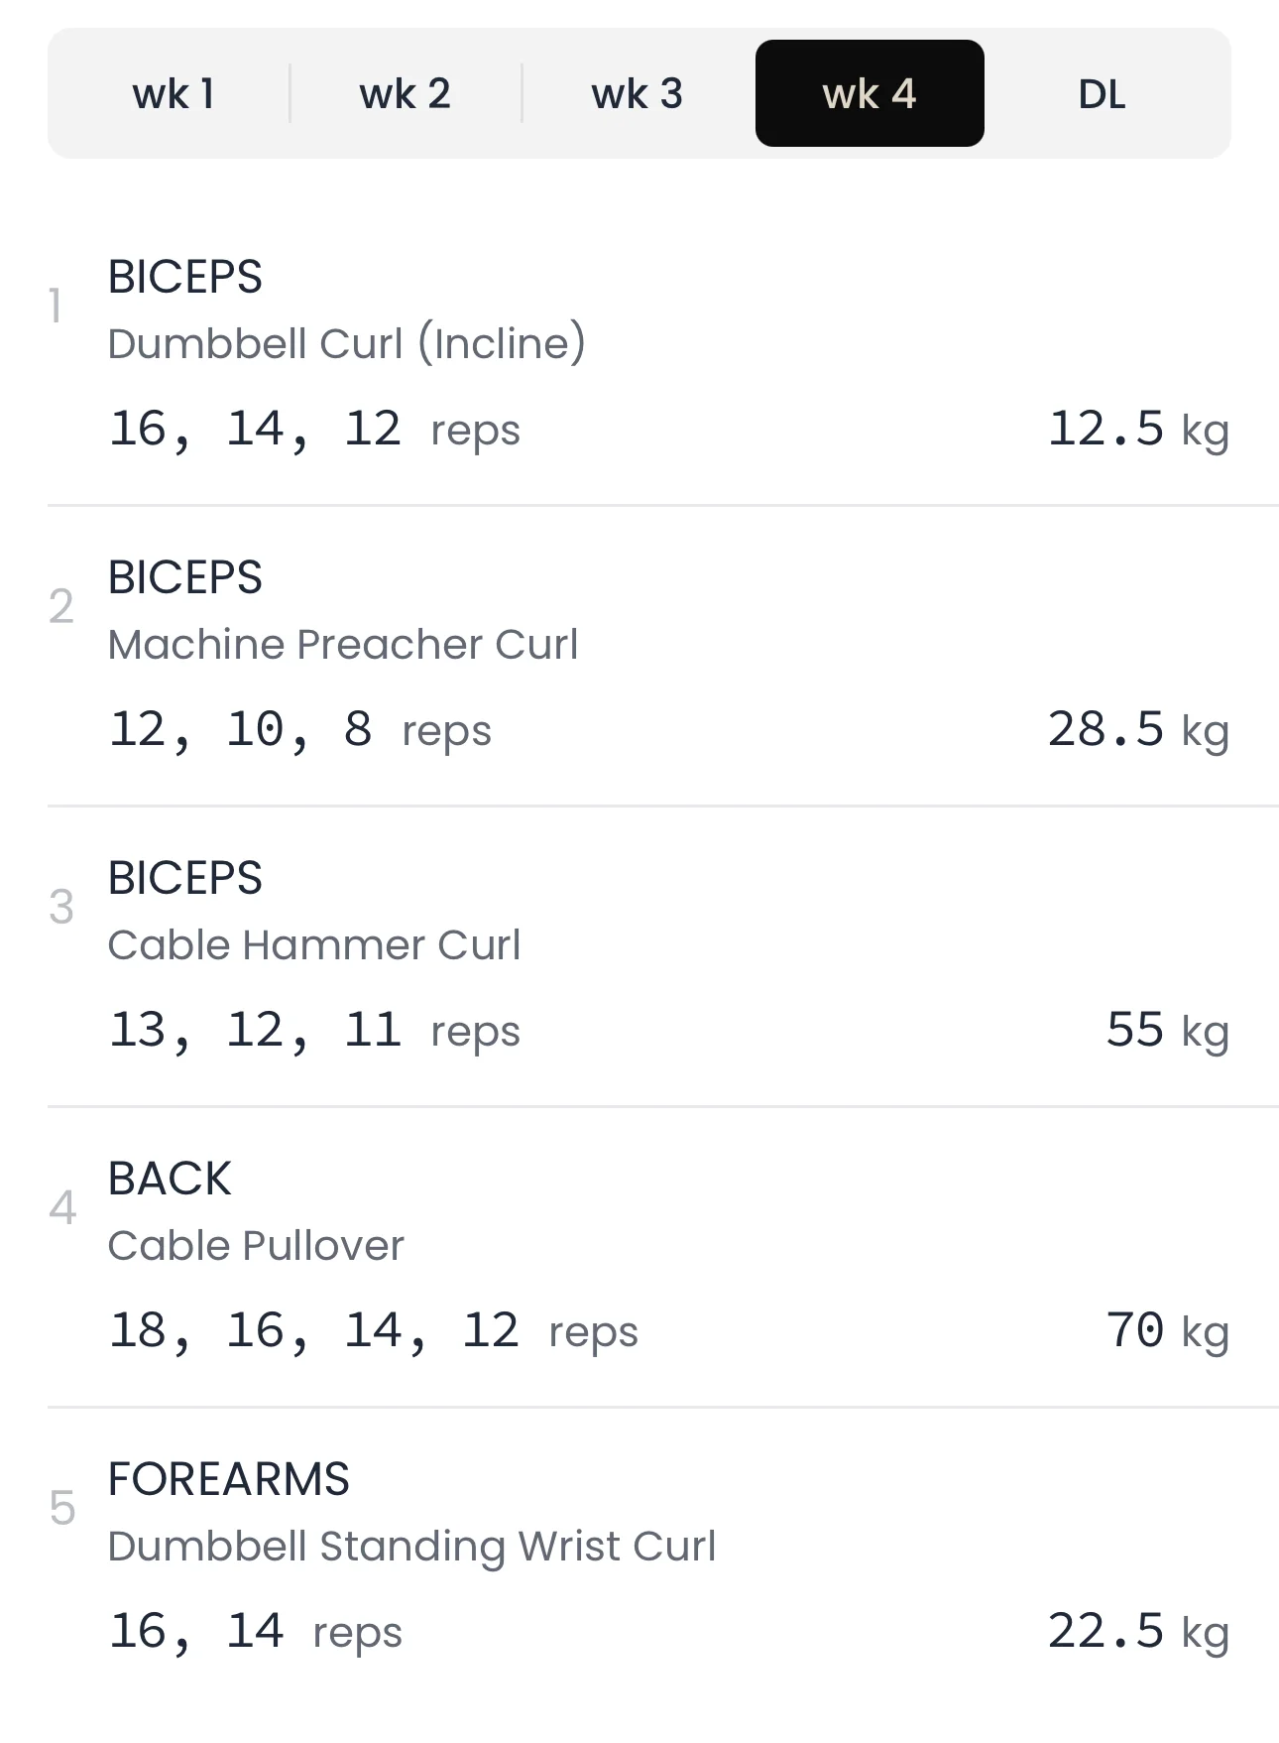This screenshot has width=1279, height=1743.
Task: Select the wk 2 tab
Action: 405,94
